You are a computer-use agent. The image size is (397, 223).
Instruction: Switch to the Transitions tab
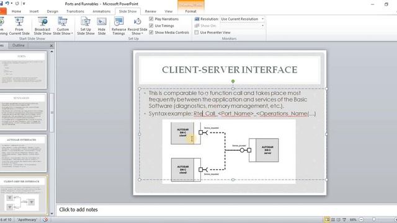pyautogui.click(x=75, y=11)
